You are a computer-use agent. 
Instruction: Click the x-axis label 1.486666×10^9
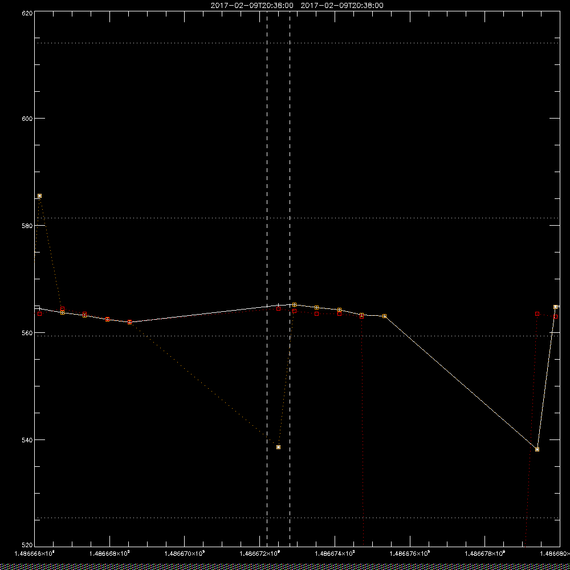[x=34, y=553]
